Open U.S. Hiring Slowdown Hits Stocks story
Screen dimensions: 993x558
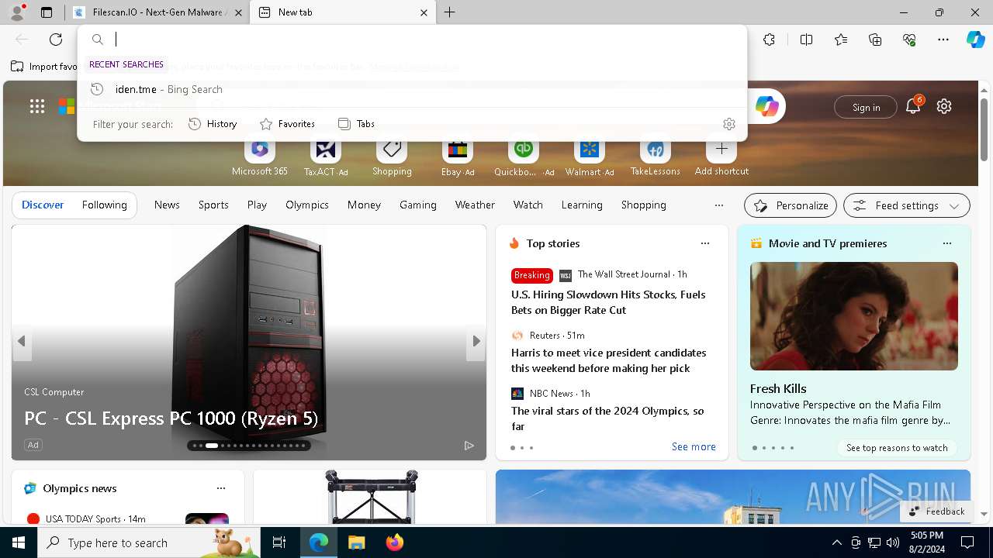608,302
